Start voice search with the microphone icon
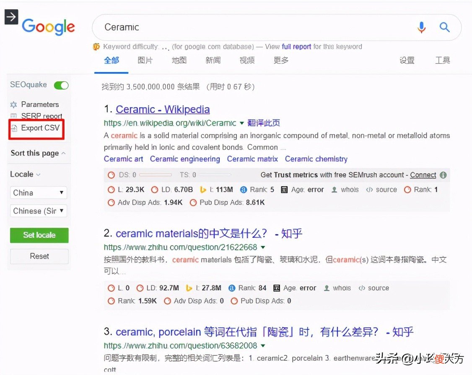Image resolution: width=472 pixels, height=375 pixels. (422, 27)
